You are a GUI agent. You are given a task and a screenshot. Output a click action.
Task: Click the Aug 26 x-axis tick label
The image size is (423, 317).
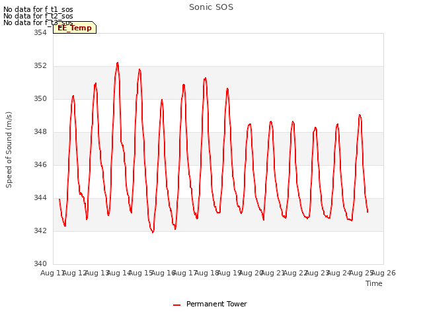pyautogui.click(x=383, y=273)
